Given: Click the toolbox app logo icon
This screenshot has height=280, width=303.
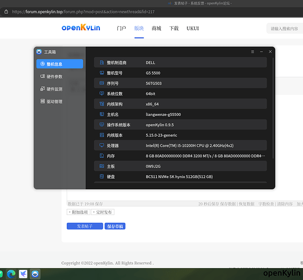Looking at the screenshot, I should [39, 52].
